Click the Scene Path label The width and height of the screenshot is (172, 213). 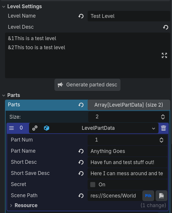[24, 195]
